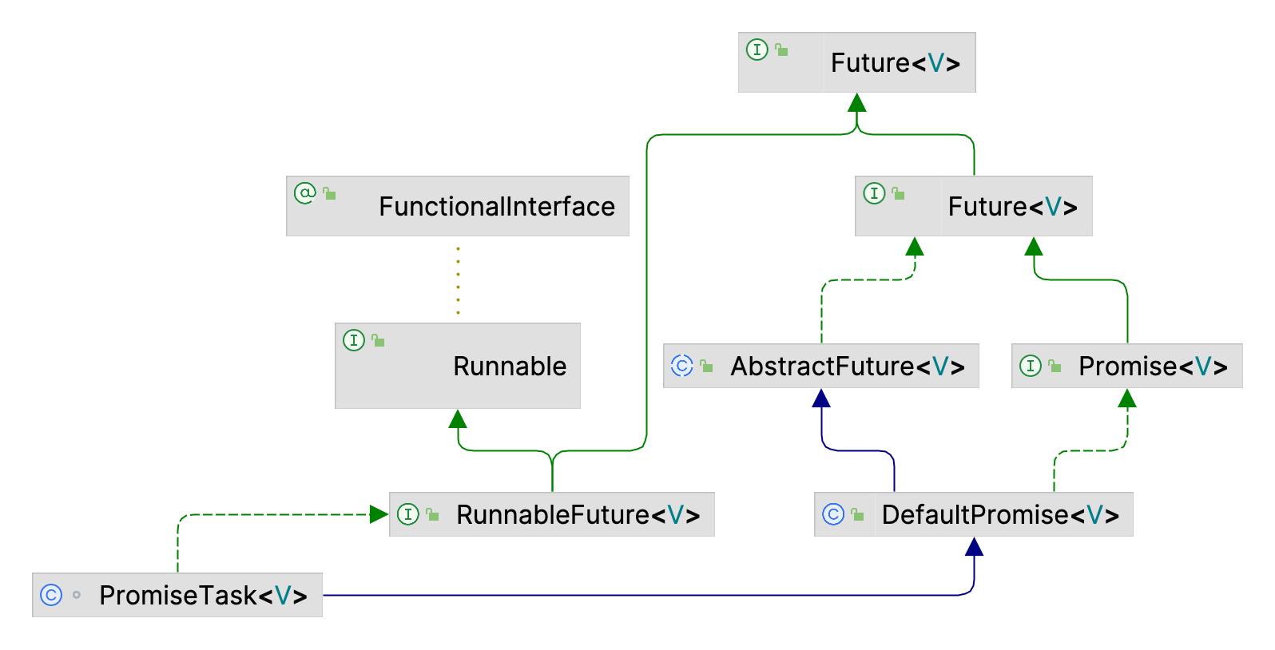Screen dimensions: 1275x650
Task: Select the Runnable node label
Action: point(510,367)
